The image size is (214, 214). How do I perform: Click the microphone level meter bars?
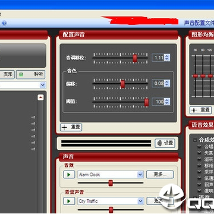click(106, 143)
